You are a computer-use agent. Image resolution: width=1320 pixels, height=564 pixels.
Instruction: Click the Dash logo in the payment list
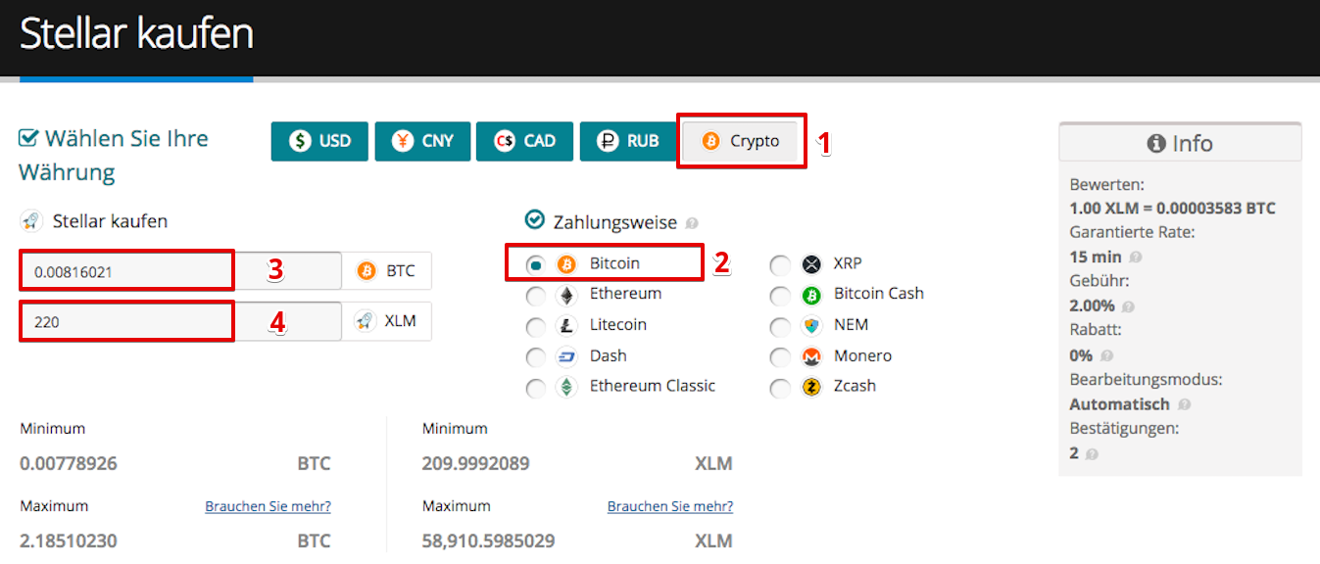pyautogui.click(x=566, y=356)
